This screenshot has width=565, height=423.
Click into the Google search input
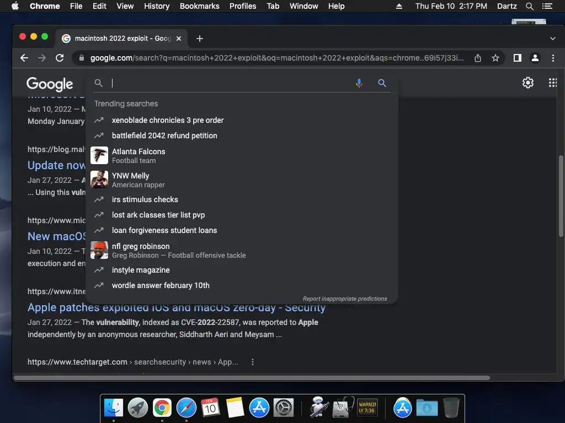[x=231, y=83]
